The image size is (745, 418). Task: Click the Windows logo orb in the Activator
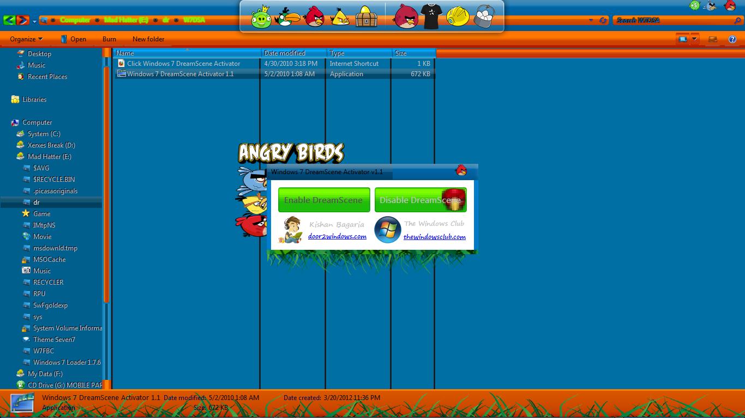(388, 230)
